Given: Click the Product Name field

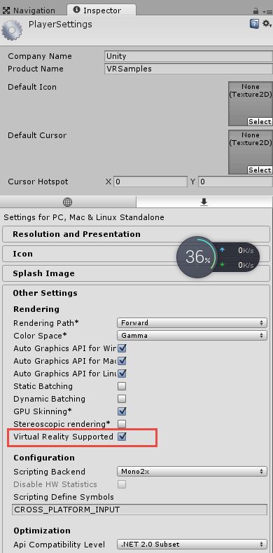Looking at the screenshot, I should [188, 69].
